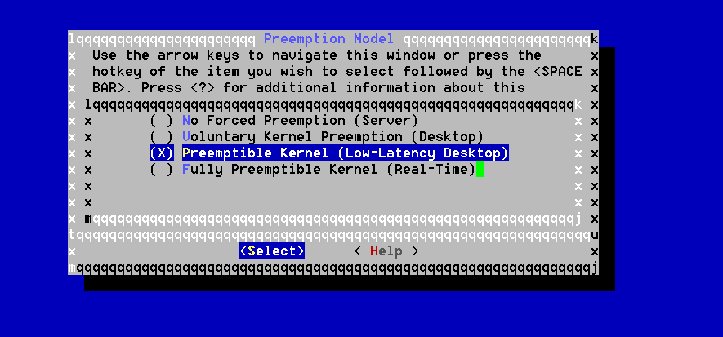Click the red H in Help
This screenshot has height=337, width=723.
pos(374,251)
